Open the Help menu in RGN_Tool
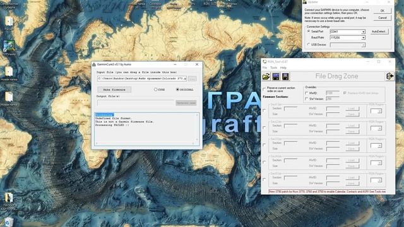The height and width of the screenshot is (227, 404). [x=283, y=67]
